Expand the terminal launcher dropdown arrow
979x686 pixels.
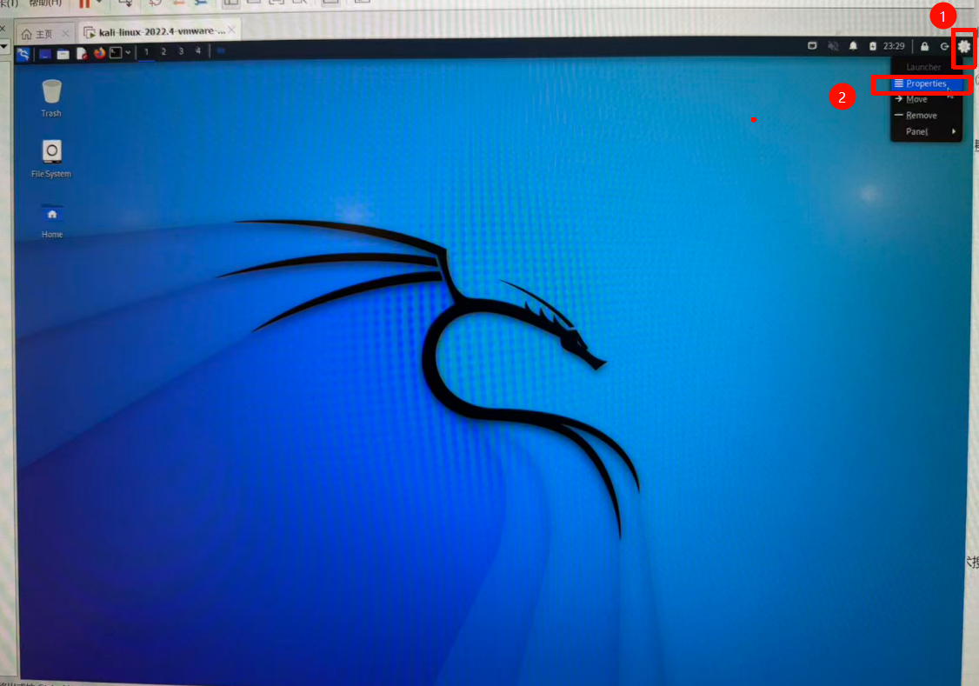pyautogui.click(x=128, y=53)
